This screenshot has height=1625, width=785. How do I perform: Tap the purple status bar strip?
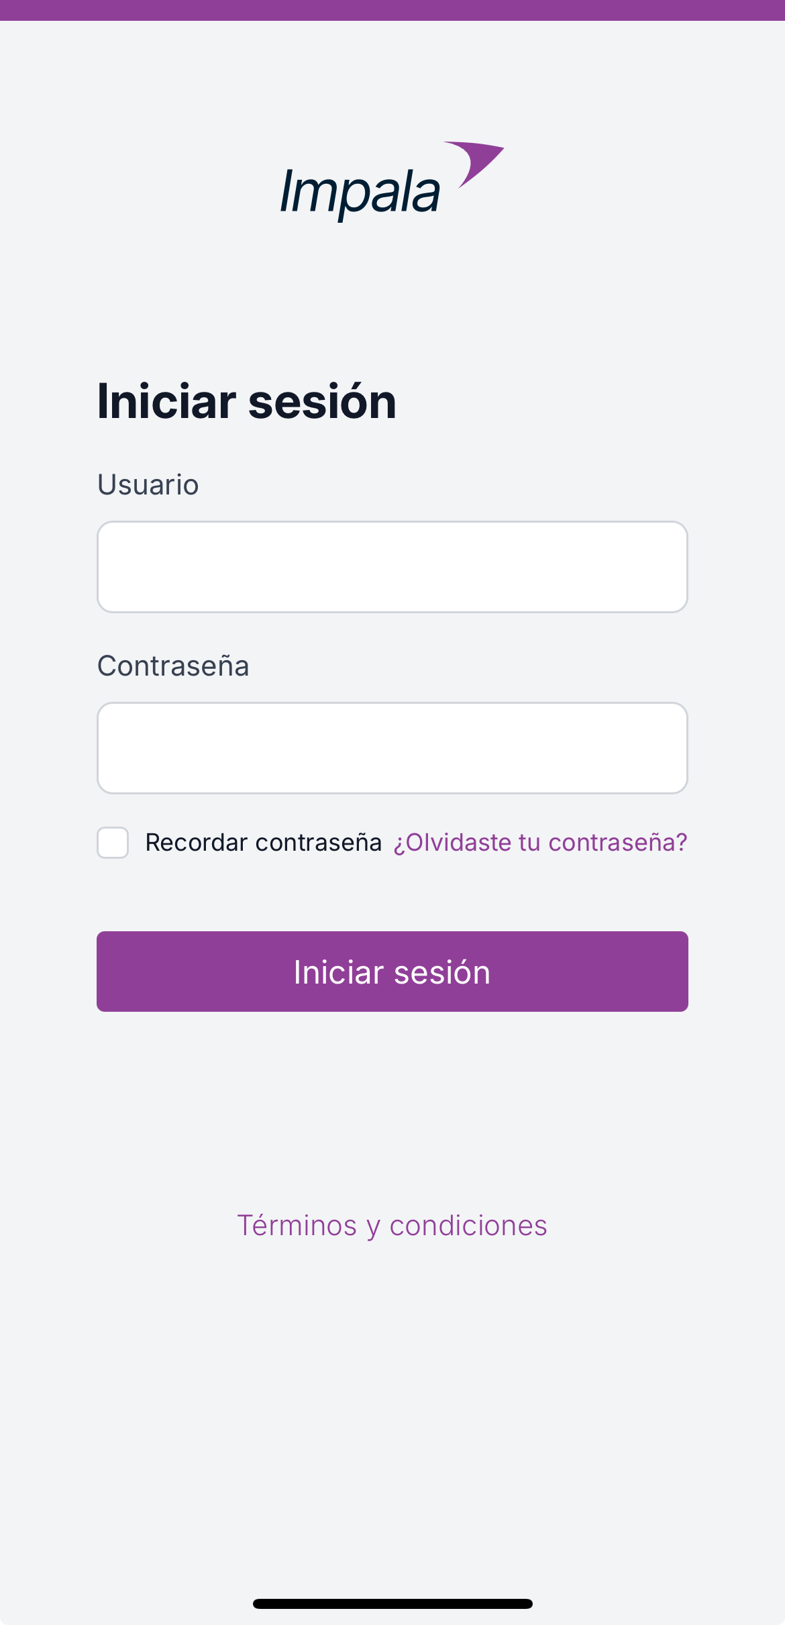click(x=392, y=10)
